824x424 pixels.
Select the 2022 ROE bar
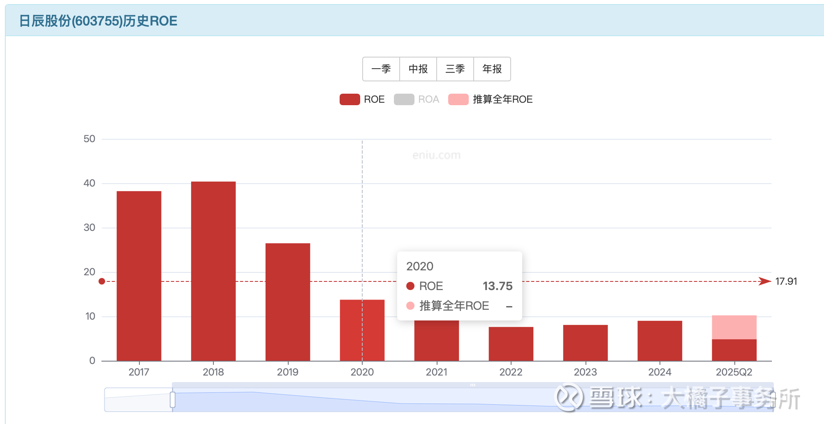tap(511, 344)
